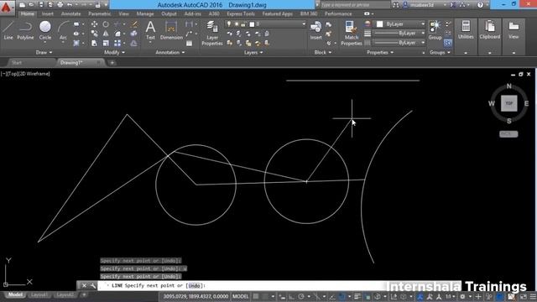The image size is (537, 302).
Task: Close the command line with X button
Action: tap(84, 285)
